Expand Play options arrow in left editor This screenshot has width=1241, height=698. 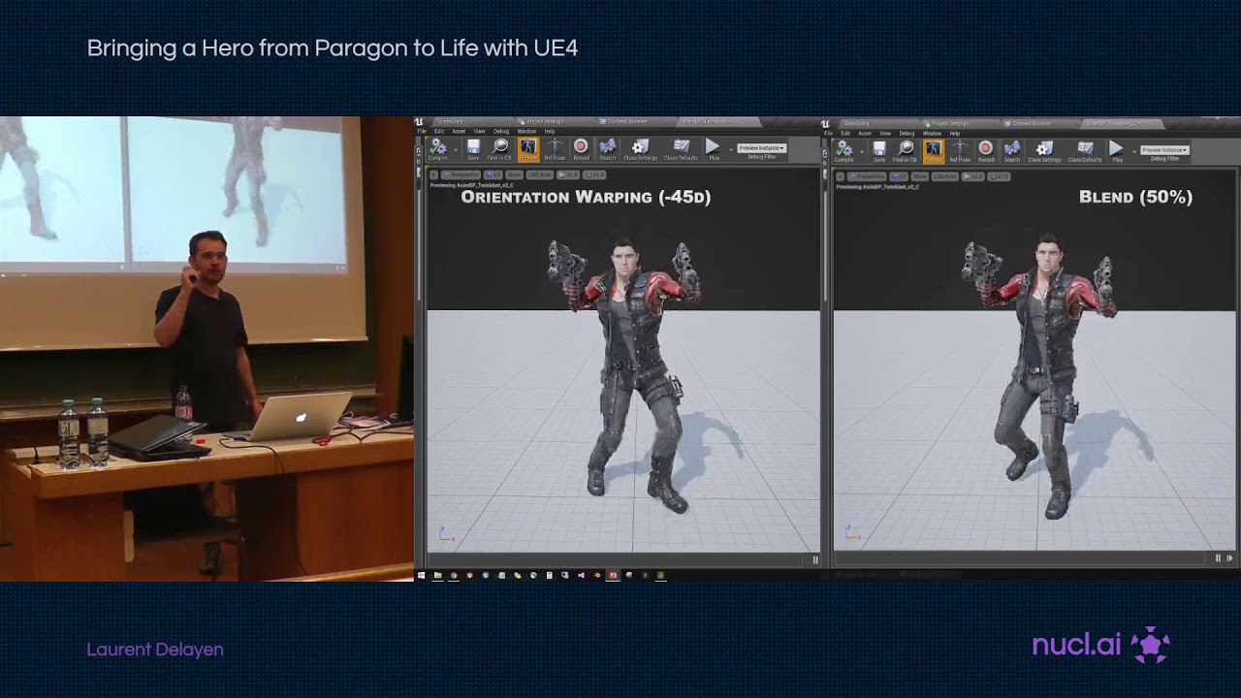(731, 149)
